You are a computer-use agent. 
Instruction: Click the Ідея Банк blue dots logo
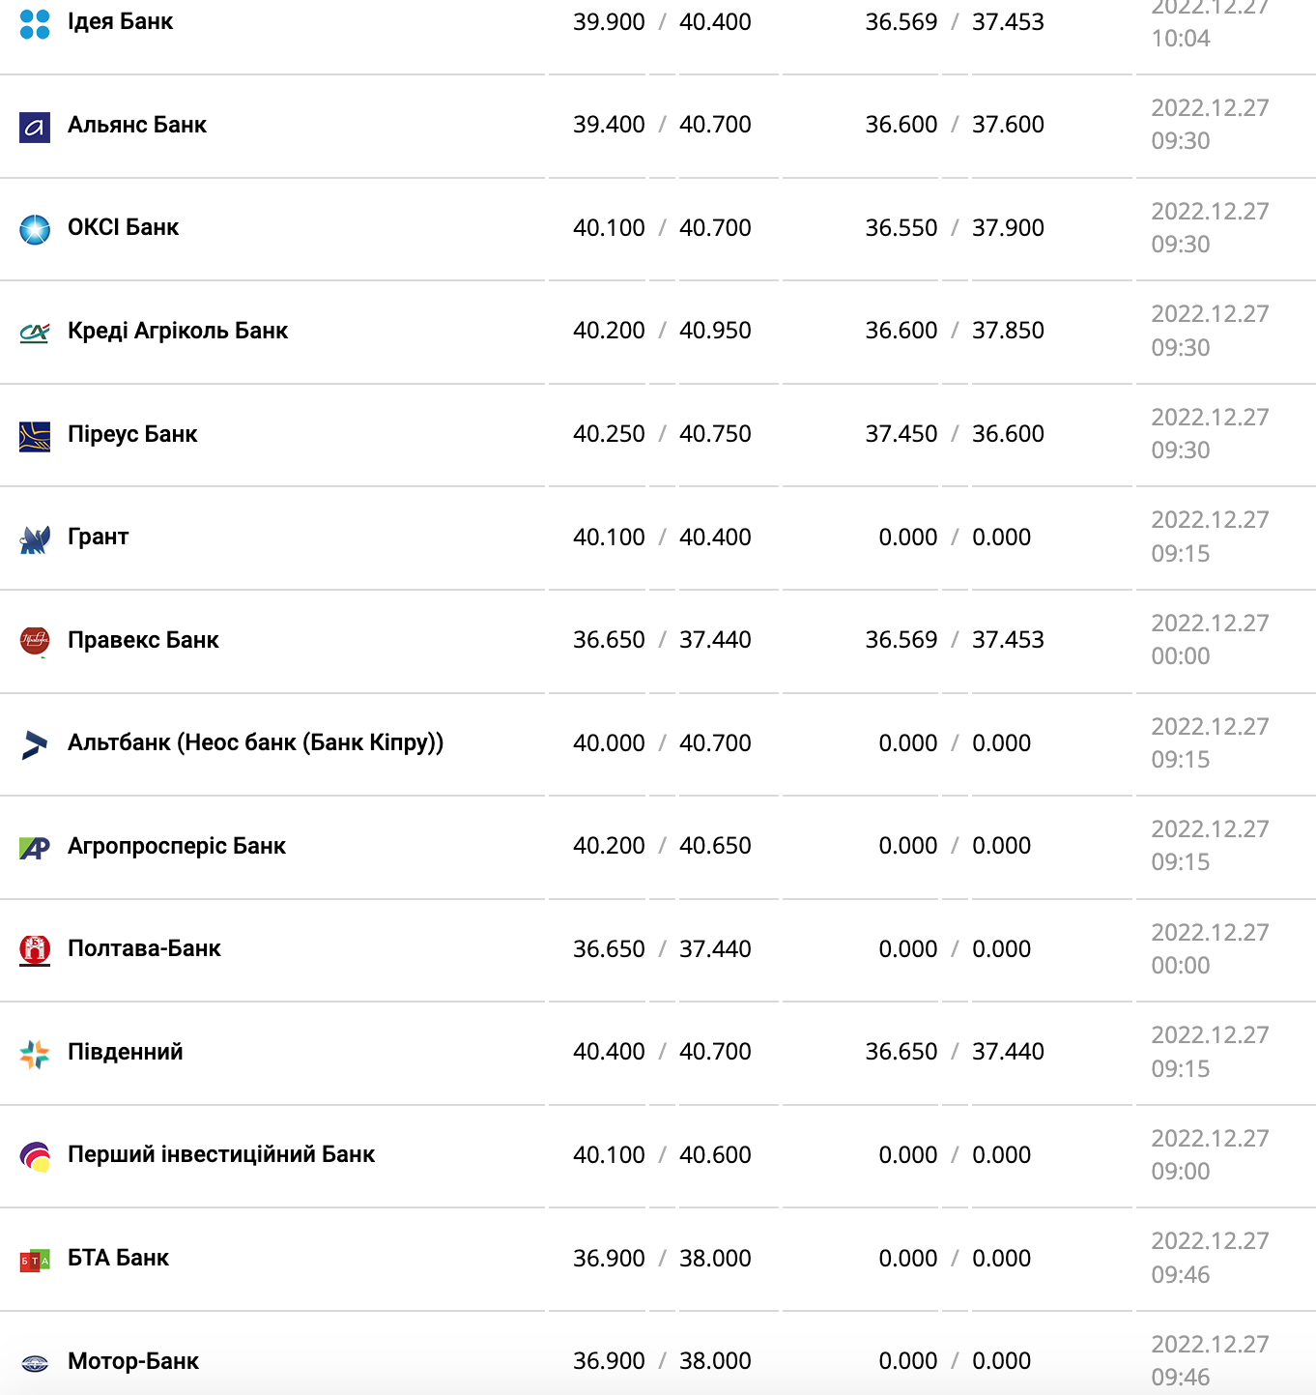(35, 24)
